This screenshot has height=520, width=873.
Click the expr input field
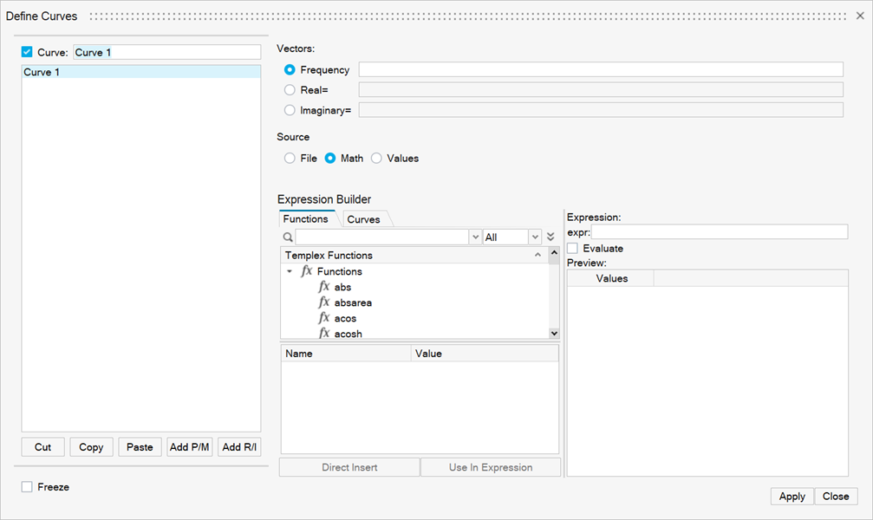[719, 232]
